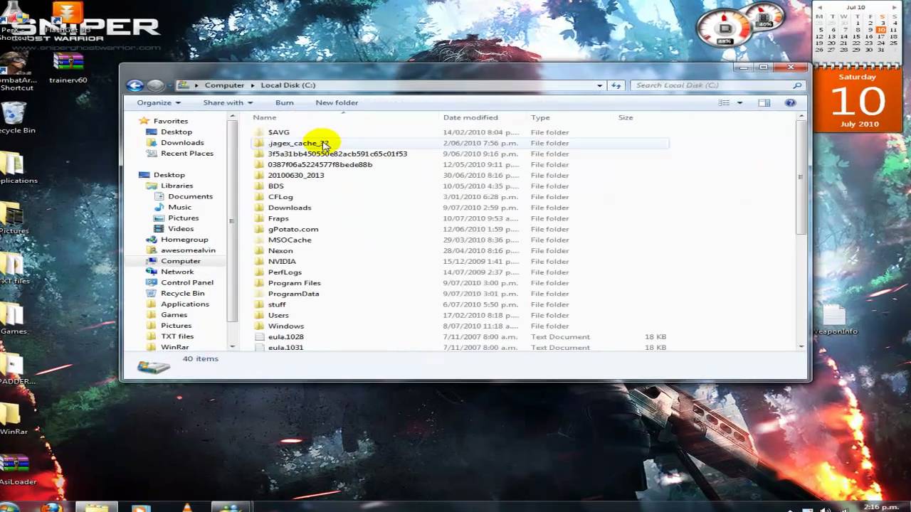Select awesomealvin user folder in sidebar

pos(188,250)
